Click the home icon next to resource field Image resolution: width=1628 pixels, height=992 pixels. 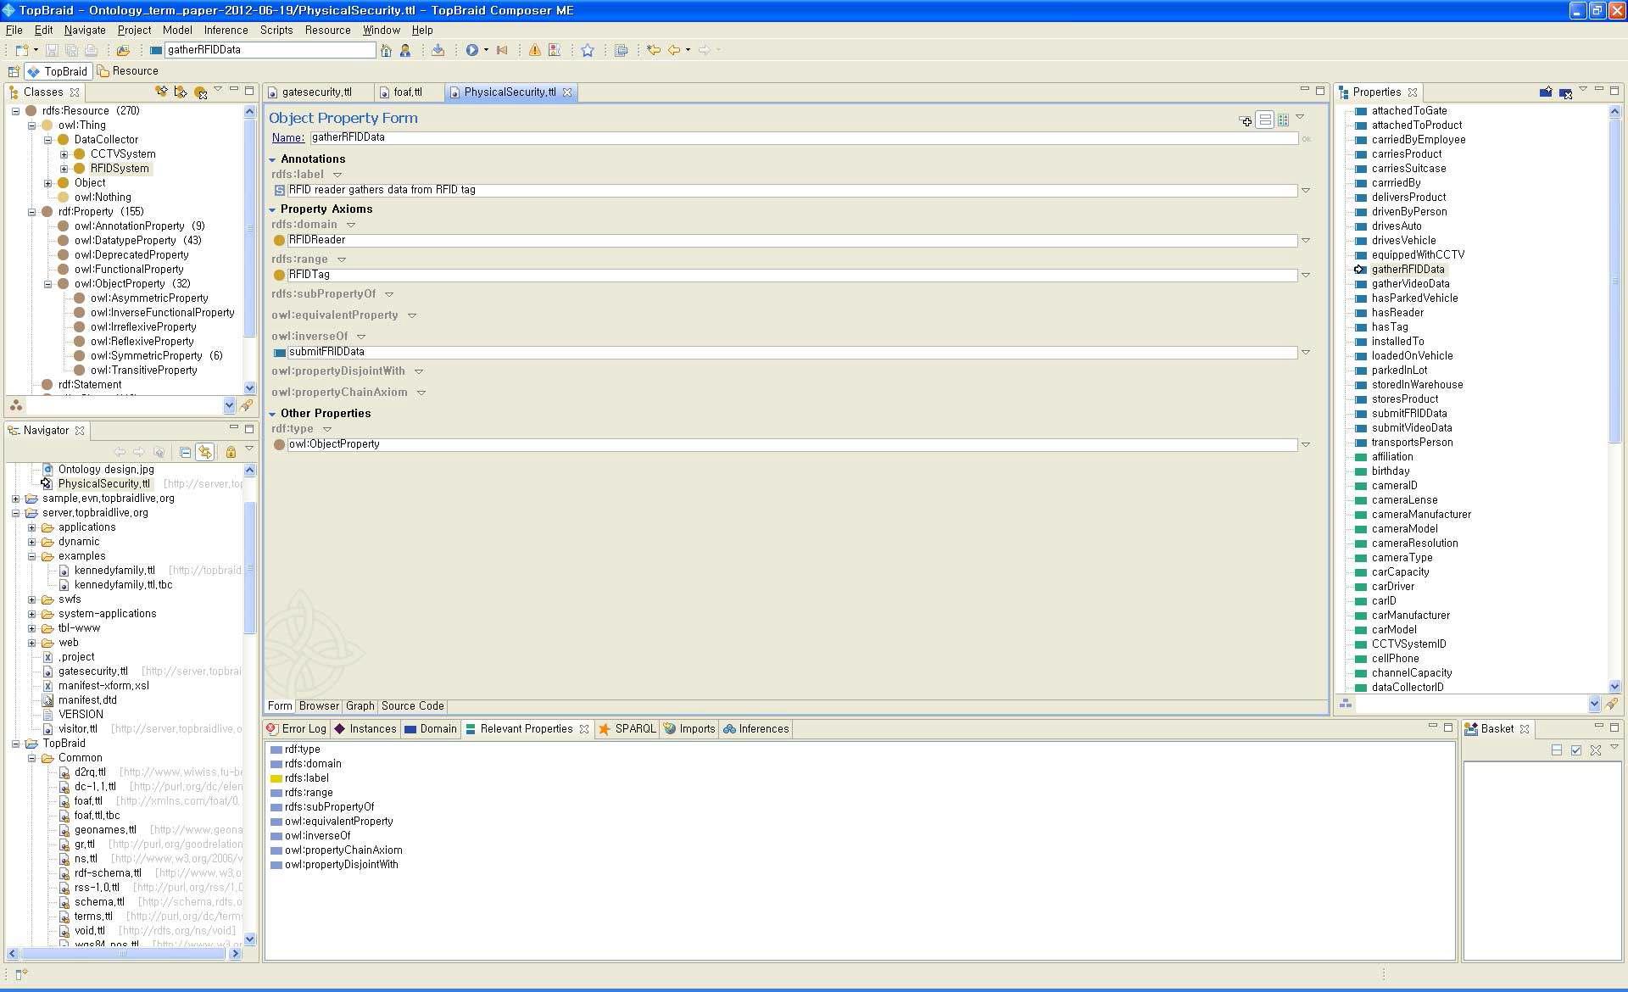point(387,50)
